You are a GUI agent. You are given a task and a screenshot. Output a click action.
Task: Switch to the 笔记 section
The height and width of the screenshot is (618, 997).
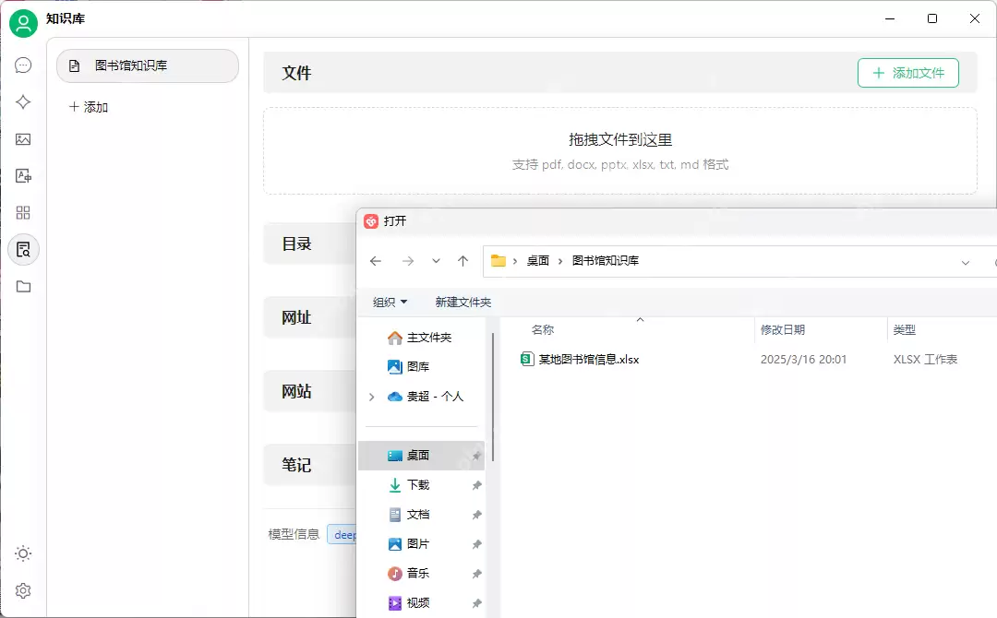pyautogui.click(x=296, y=465)
